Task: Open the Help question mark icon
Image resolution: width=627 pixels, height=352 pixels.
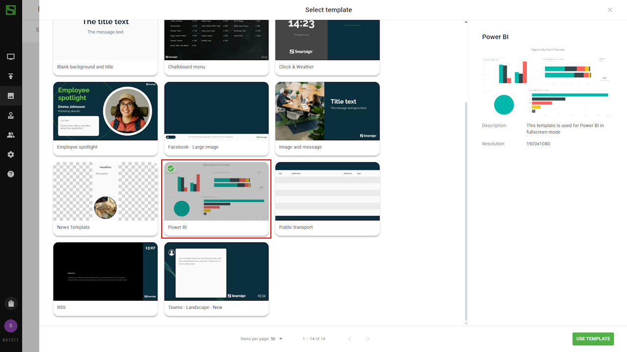Action: coord(11,174)
